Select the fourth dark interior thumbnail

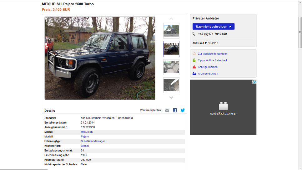(x=171, y=85)
